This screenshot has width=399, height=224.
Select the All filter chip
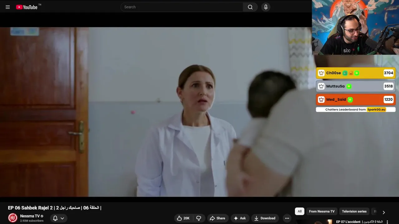click(300, 211)
